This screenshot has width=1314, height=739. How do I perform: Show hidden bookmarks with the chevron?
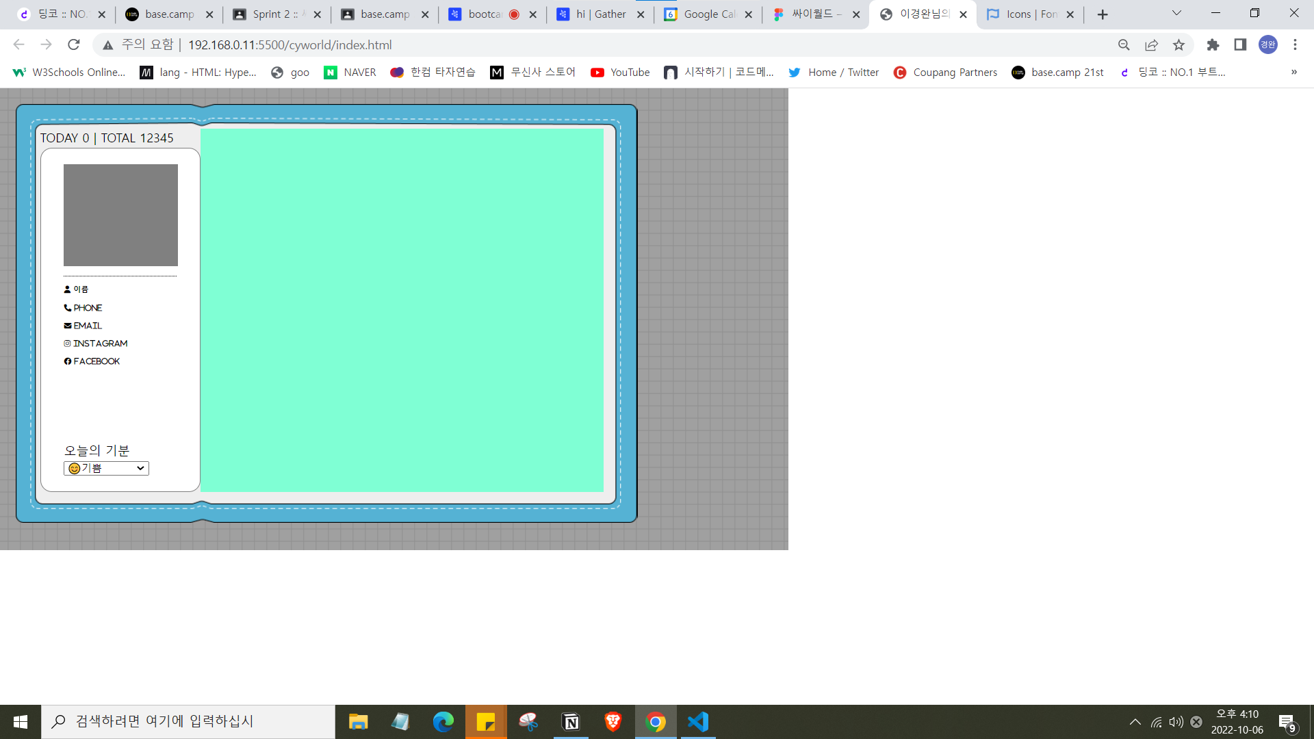pos(1293,73)
